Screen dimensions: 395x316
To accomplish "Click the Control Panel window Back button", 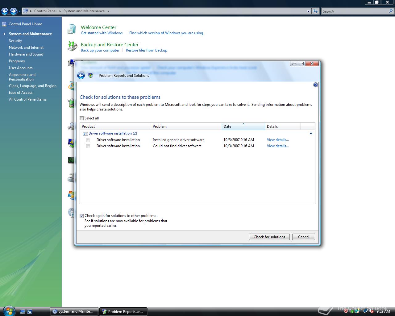I will (x=5, y=11).
